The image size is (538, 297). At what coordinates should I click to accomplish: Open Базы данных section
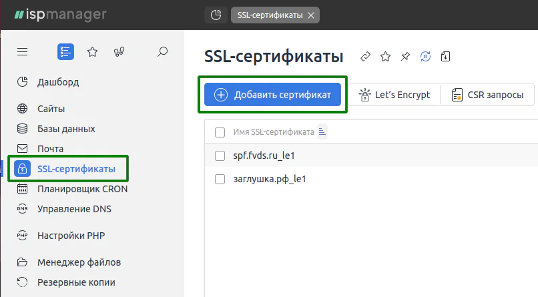pyautogui.click(x=66, y=129)
